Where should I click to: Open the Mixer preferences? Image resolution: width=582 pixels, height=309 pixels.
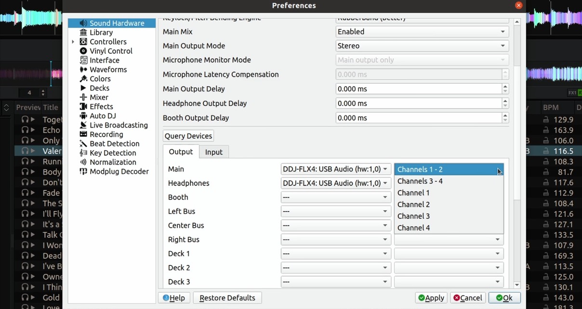point(99,97)
